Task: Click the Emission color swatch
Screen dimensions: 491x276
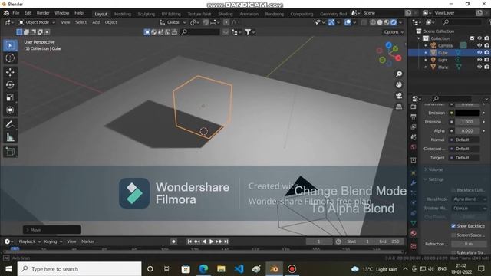Action: pos(467,113)
